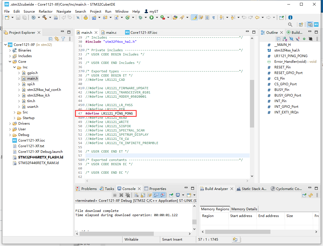The width and height of the screenshot is (323, 246).
Task: Collapse the Core1121-XF project node
Action: pos(5,44)
